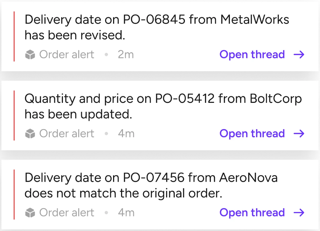Click the Order alert label on the BoltCorp card
The height and width of the screenshot is (231, 320).
(67, 134)
